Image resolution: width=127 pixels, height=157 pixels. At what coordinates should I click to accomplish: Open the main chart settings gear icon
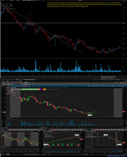point(96,86)
